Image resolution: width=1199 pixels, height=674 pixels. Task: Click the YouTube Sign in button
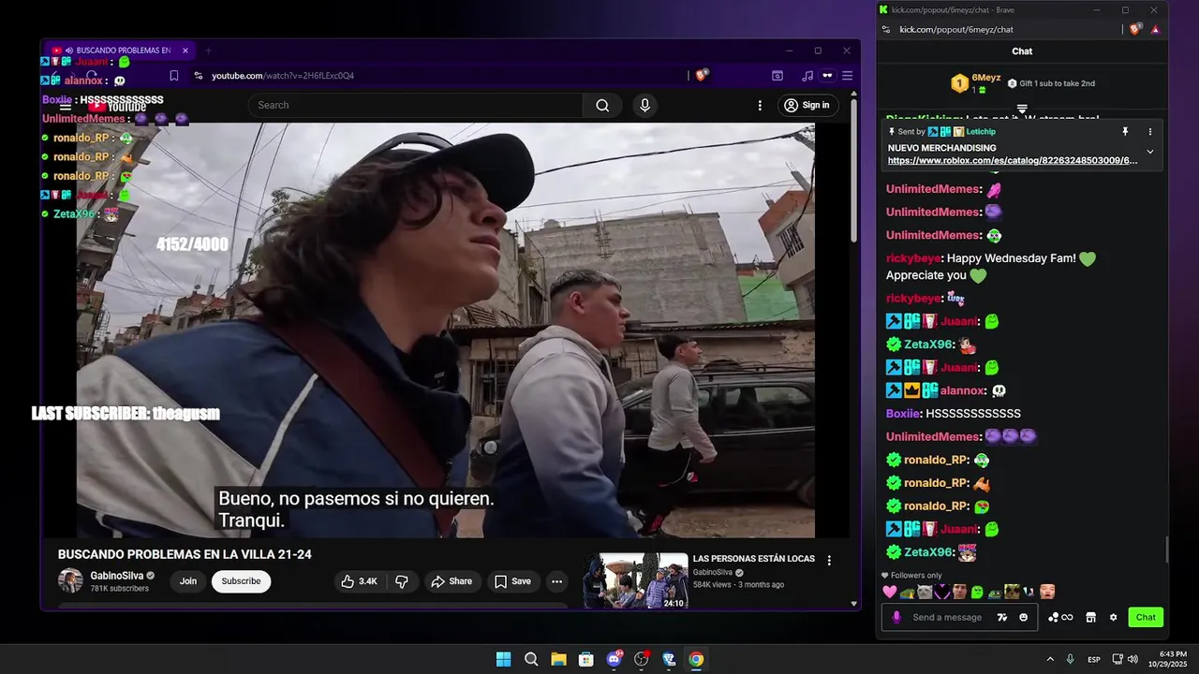pos(807,105)
